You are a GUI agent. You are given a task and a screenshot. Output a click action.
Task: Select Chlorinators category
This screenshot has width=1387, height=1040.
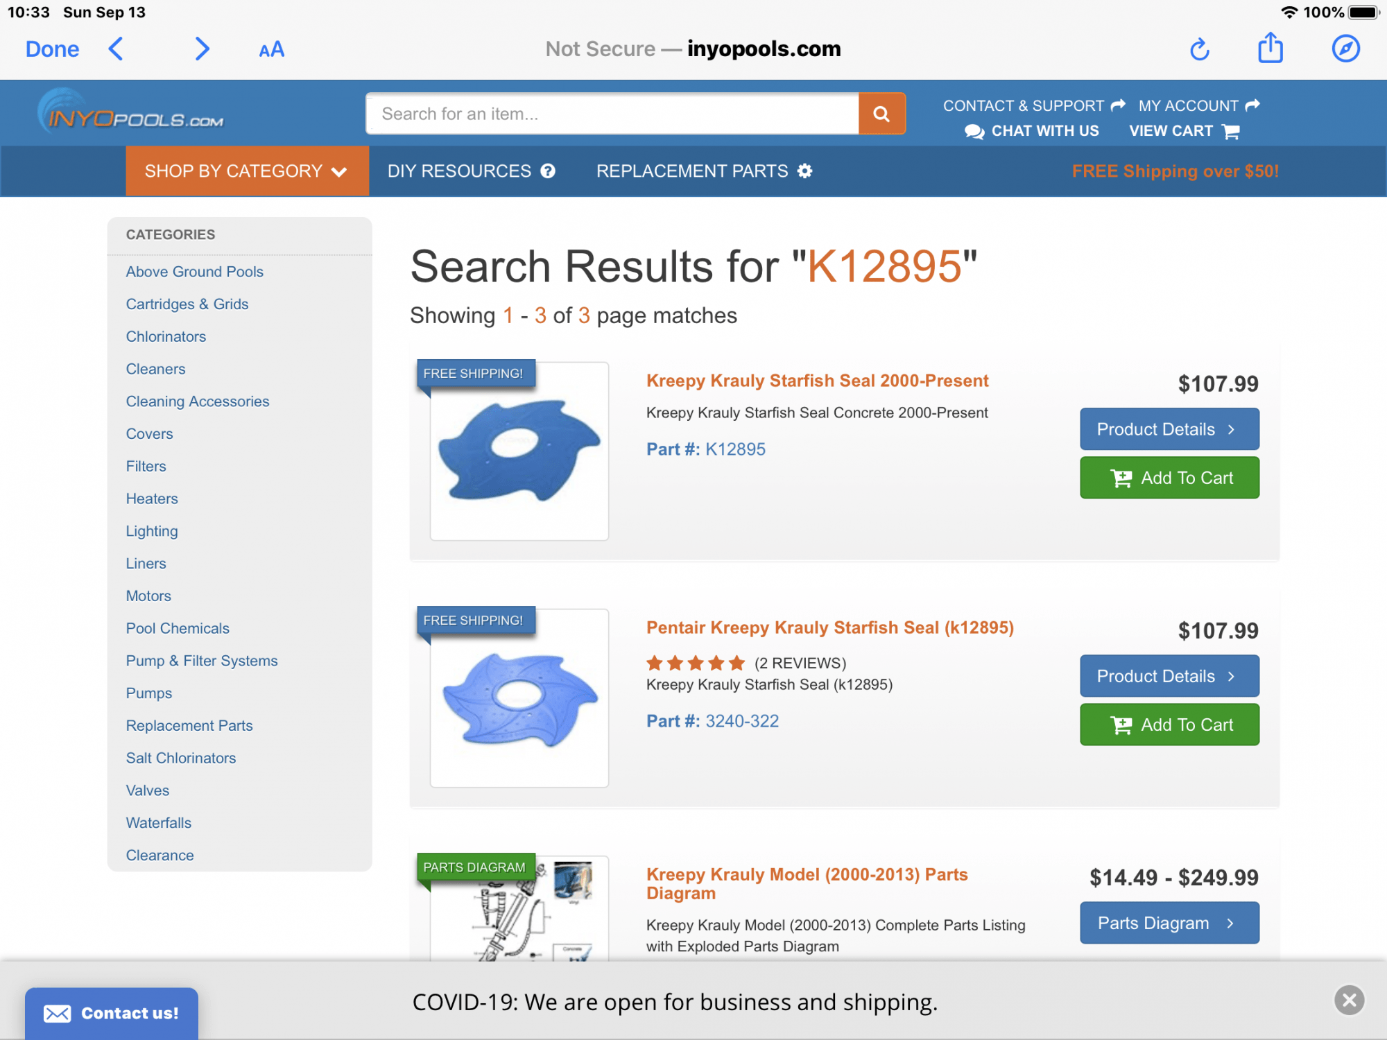tap(166, 337)
